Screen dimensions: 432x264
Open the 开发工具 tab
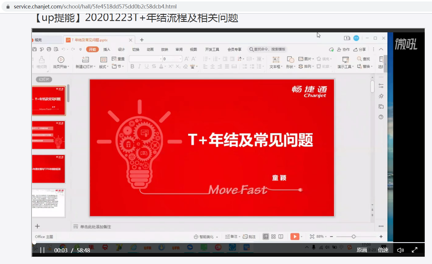click(x=212, y=49)
